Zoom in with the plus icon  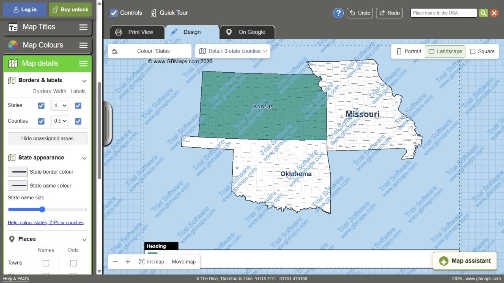128,262
